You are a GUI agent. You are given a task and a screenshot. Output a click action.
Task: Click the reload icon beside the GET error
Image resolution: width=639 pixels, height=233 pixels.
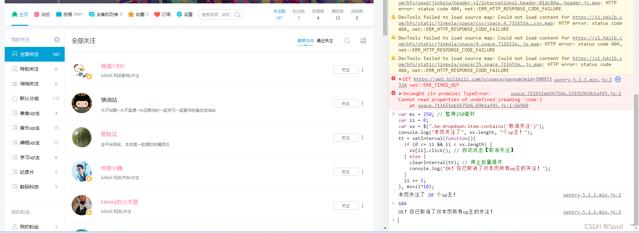pyautogui.click(x=618, y=79)
